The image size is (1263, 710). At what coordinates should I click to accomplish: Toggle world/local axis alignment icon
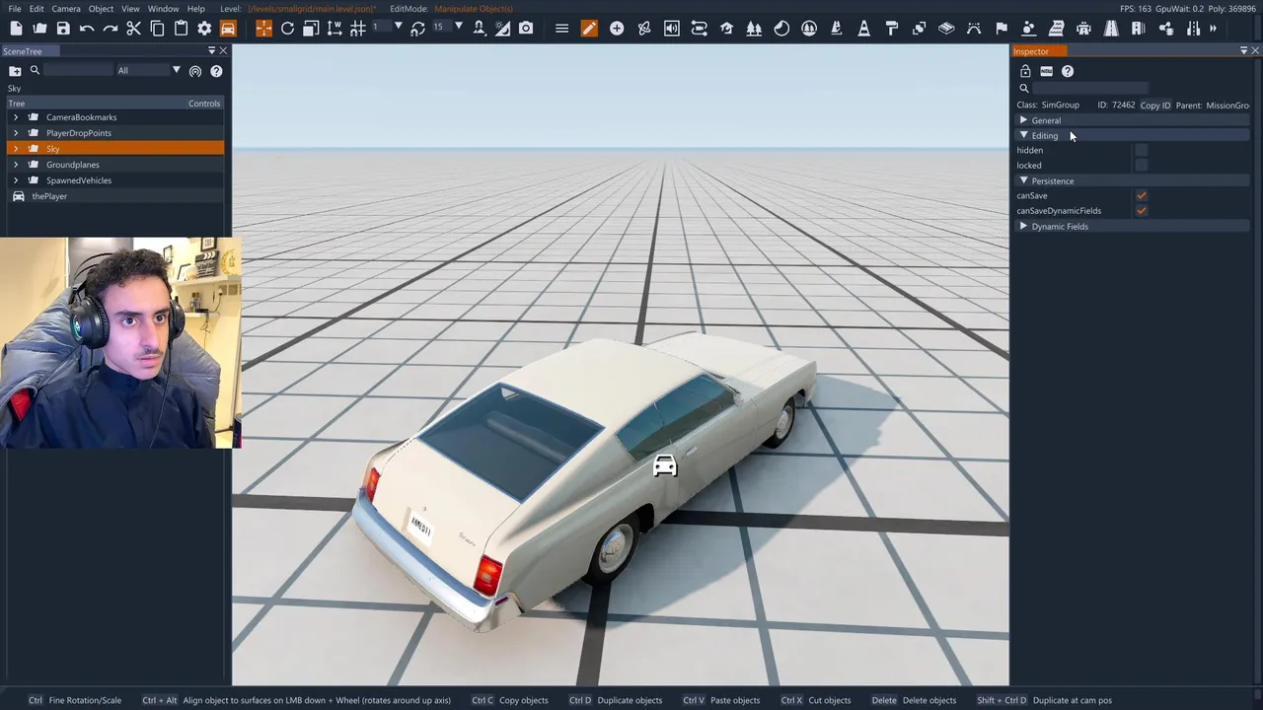334,29
